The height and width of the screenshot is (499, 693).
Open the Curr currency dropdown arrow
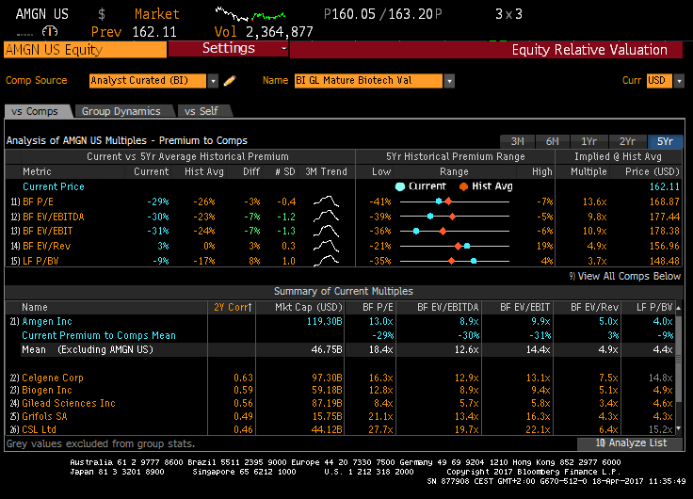point(679,81)
